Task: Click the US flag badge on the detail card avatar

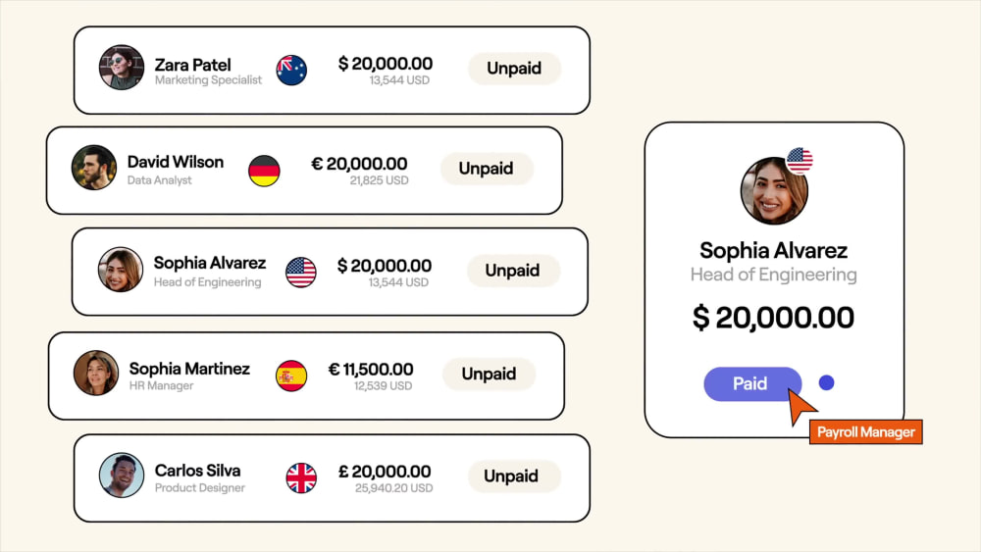Action: [x=800, y=160]
